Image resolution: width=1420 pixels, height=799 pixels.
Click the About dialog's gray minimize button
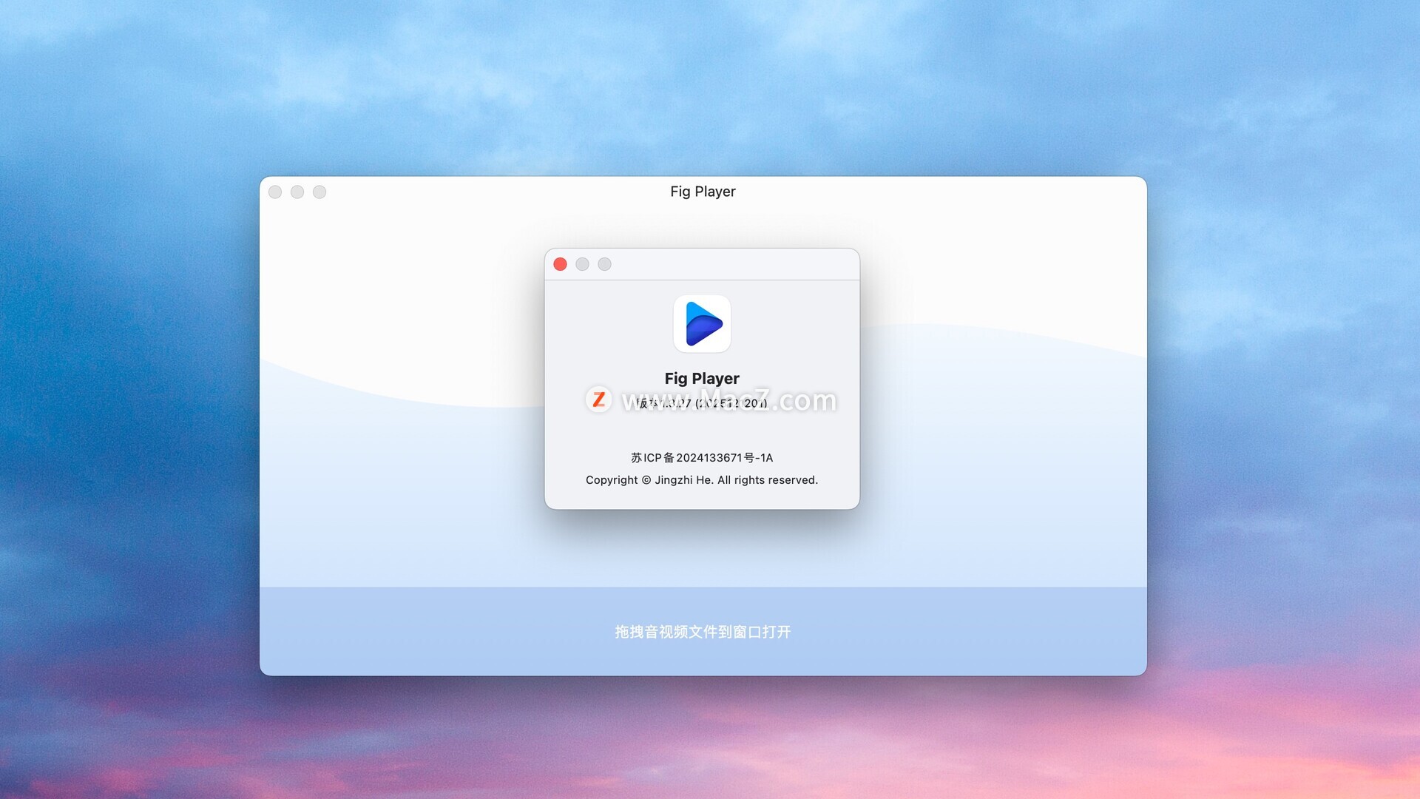click(583, 264)
